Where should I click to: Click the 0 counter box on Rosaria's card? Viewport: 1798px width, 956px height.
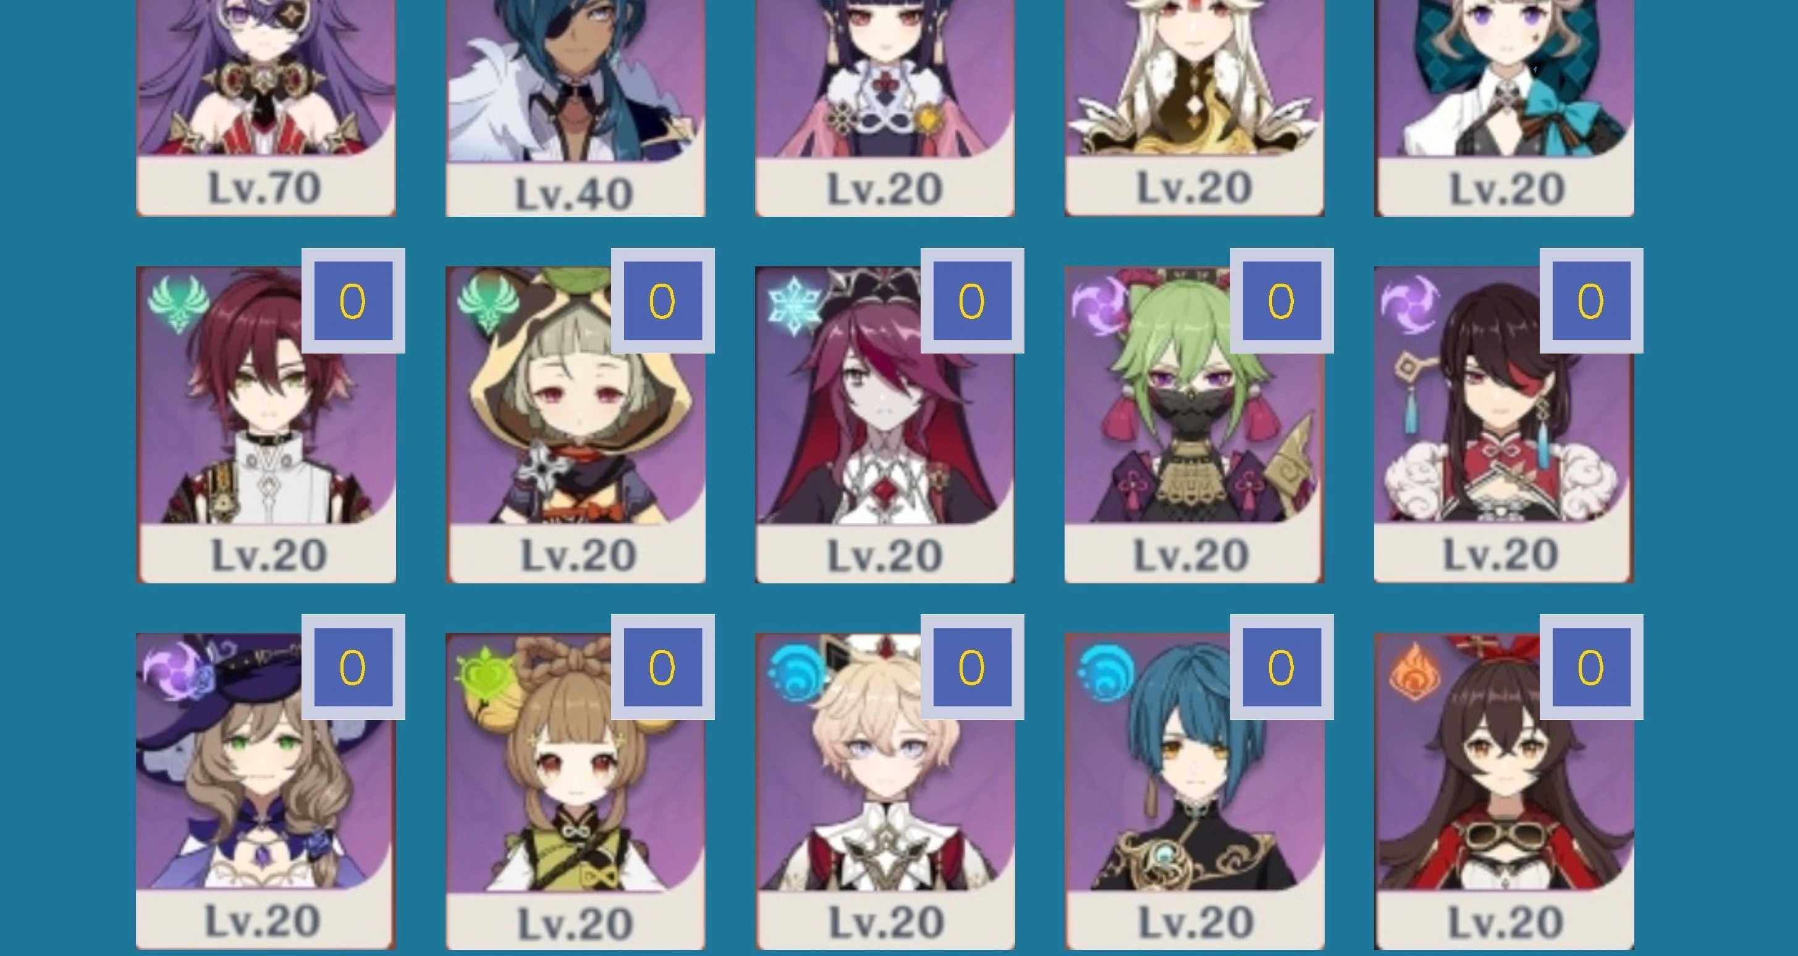pyautogui.click(x=973, y=300)
